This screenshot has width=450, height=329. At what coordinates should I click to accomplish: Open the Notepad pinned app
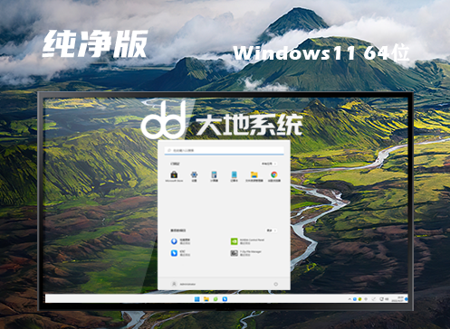tap(234, 175)
